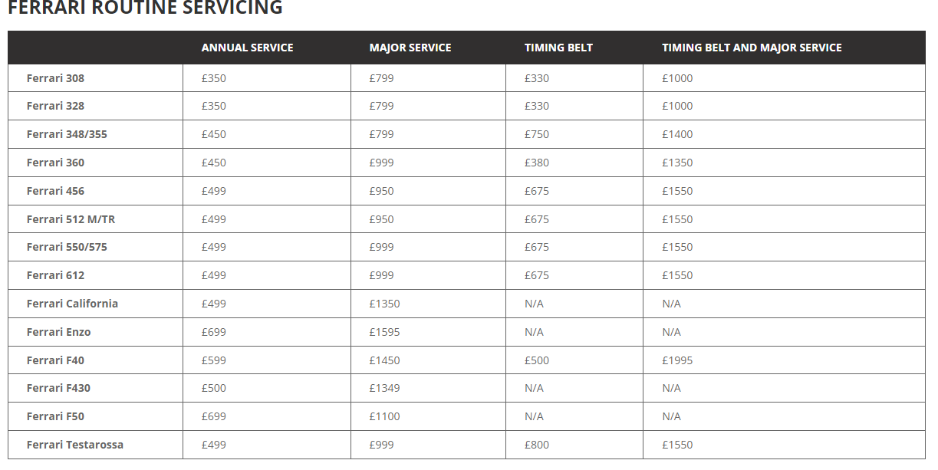Click Timing Belt and Major Service header
938x470 pixels.
tap(752, 48)
